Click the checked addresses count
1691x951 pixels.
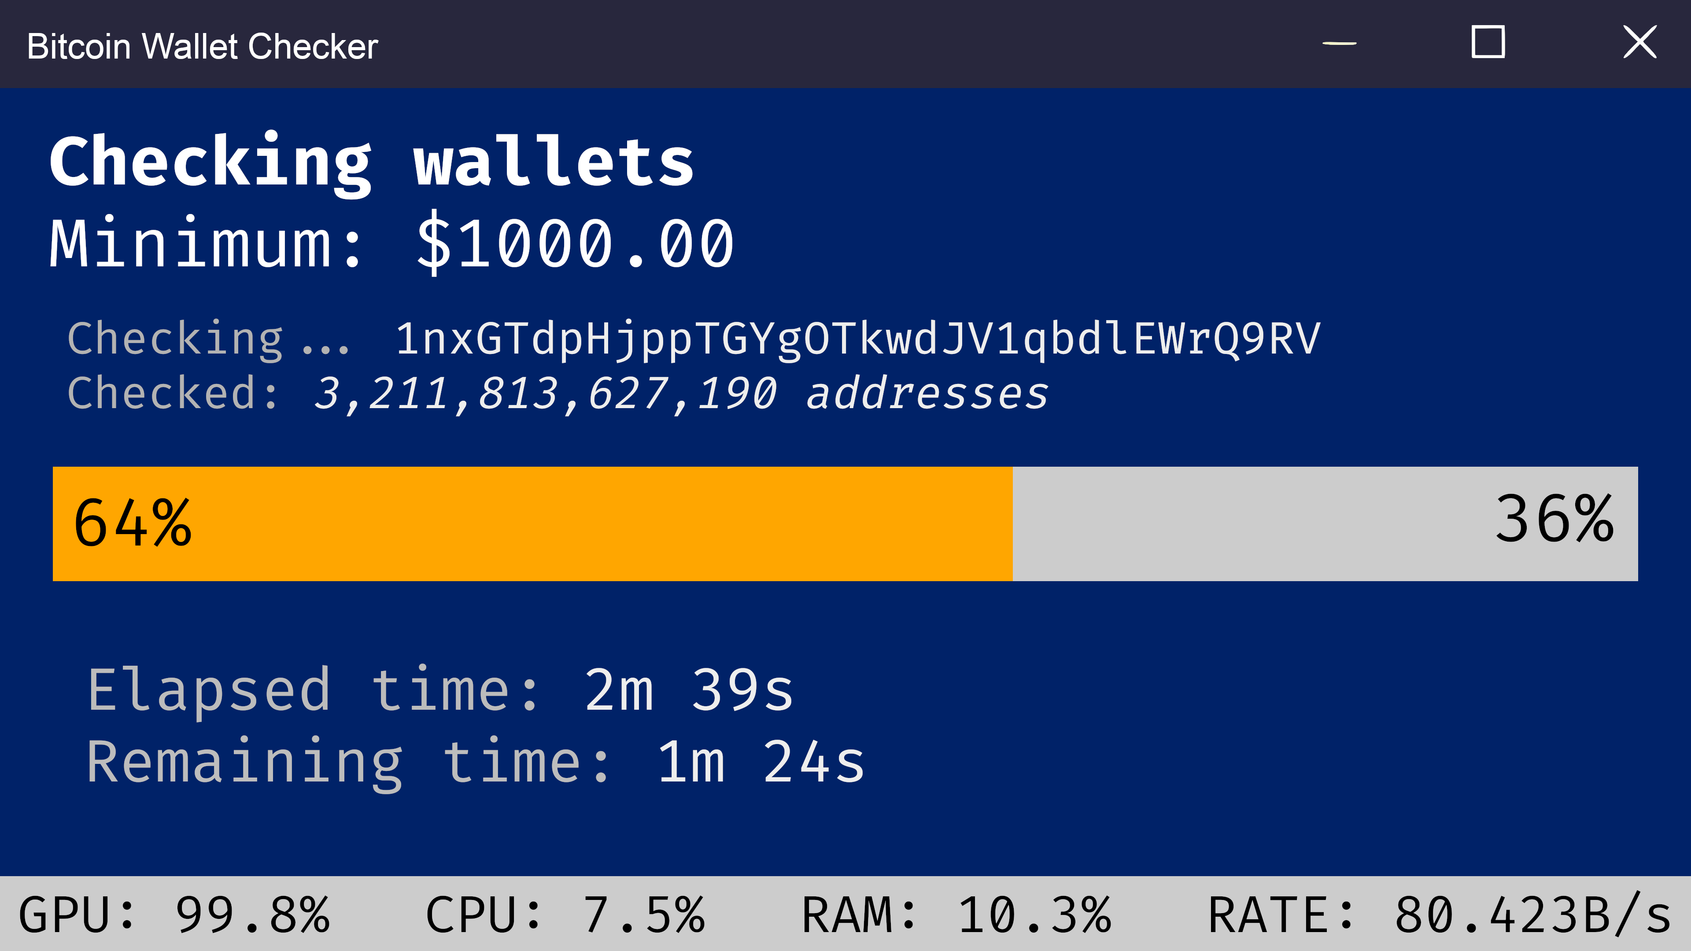click(680, 394)
